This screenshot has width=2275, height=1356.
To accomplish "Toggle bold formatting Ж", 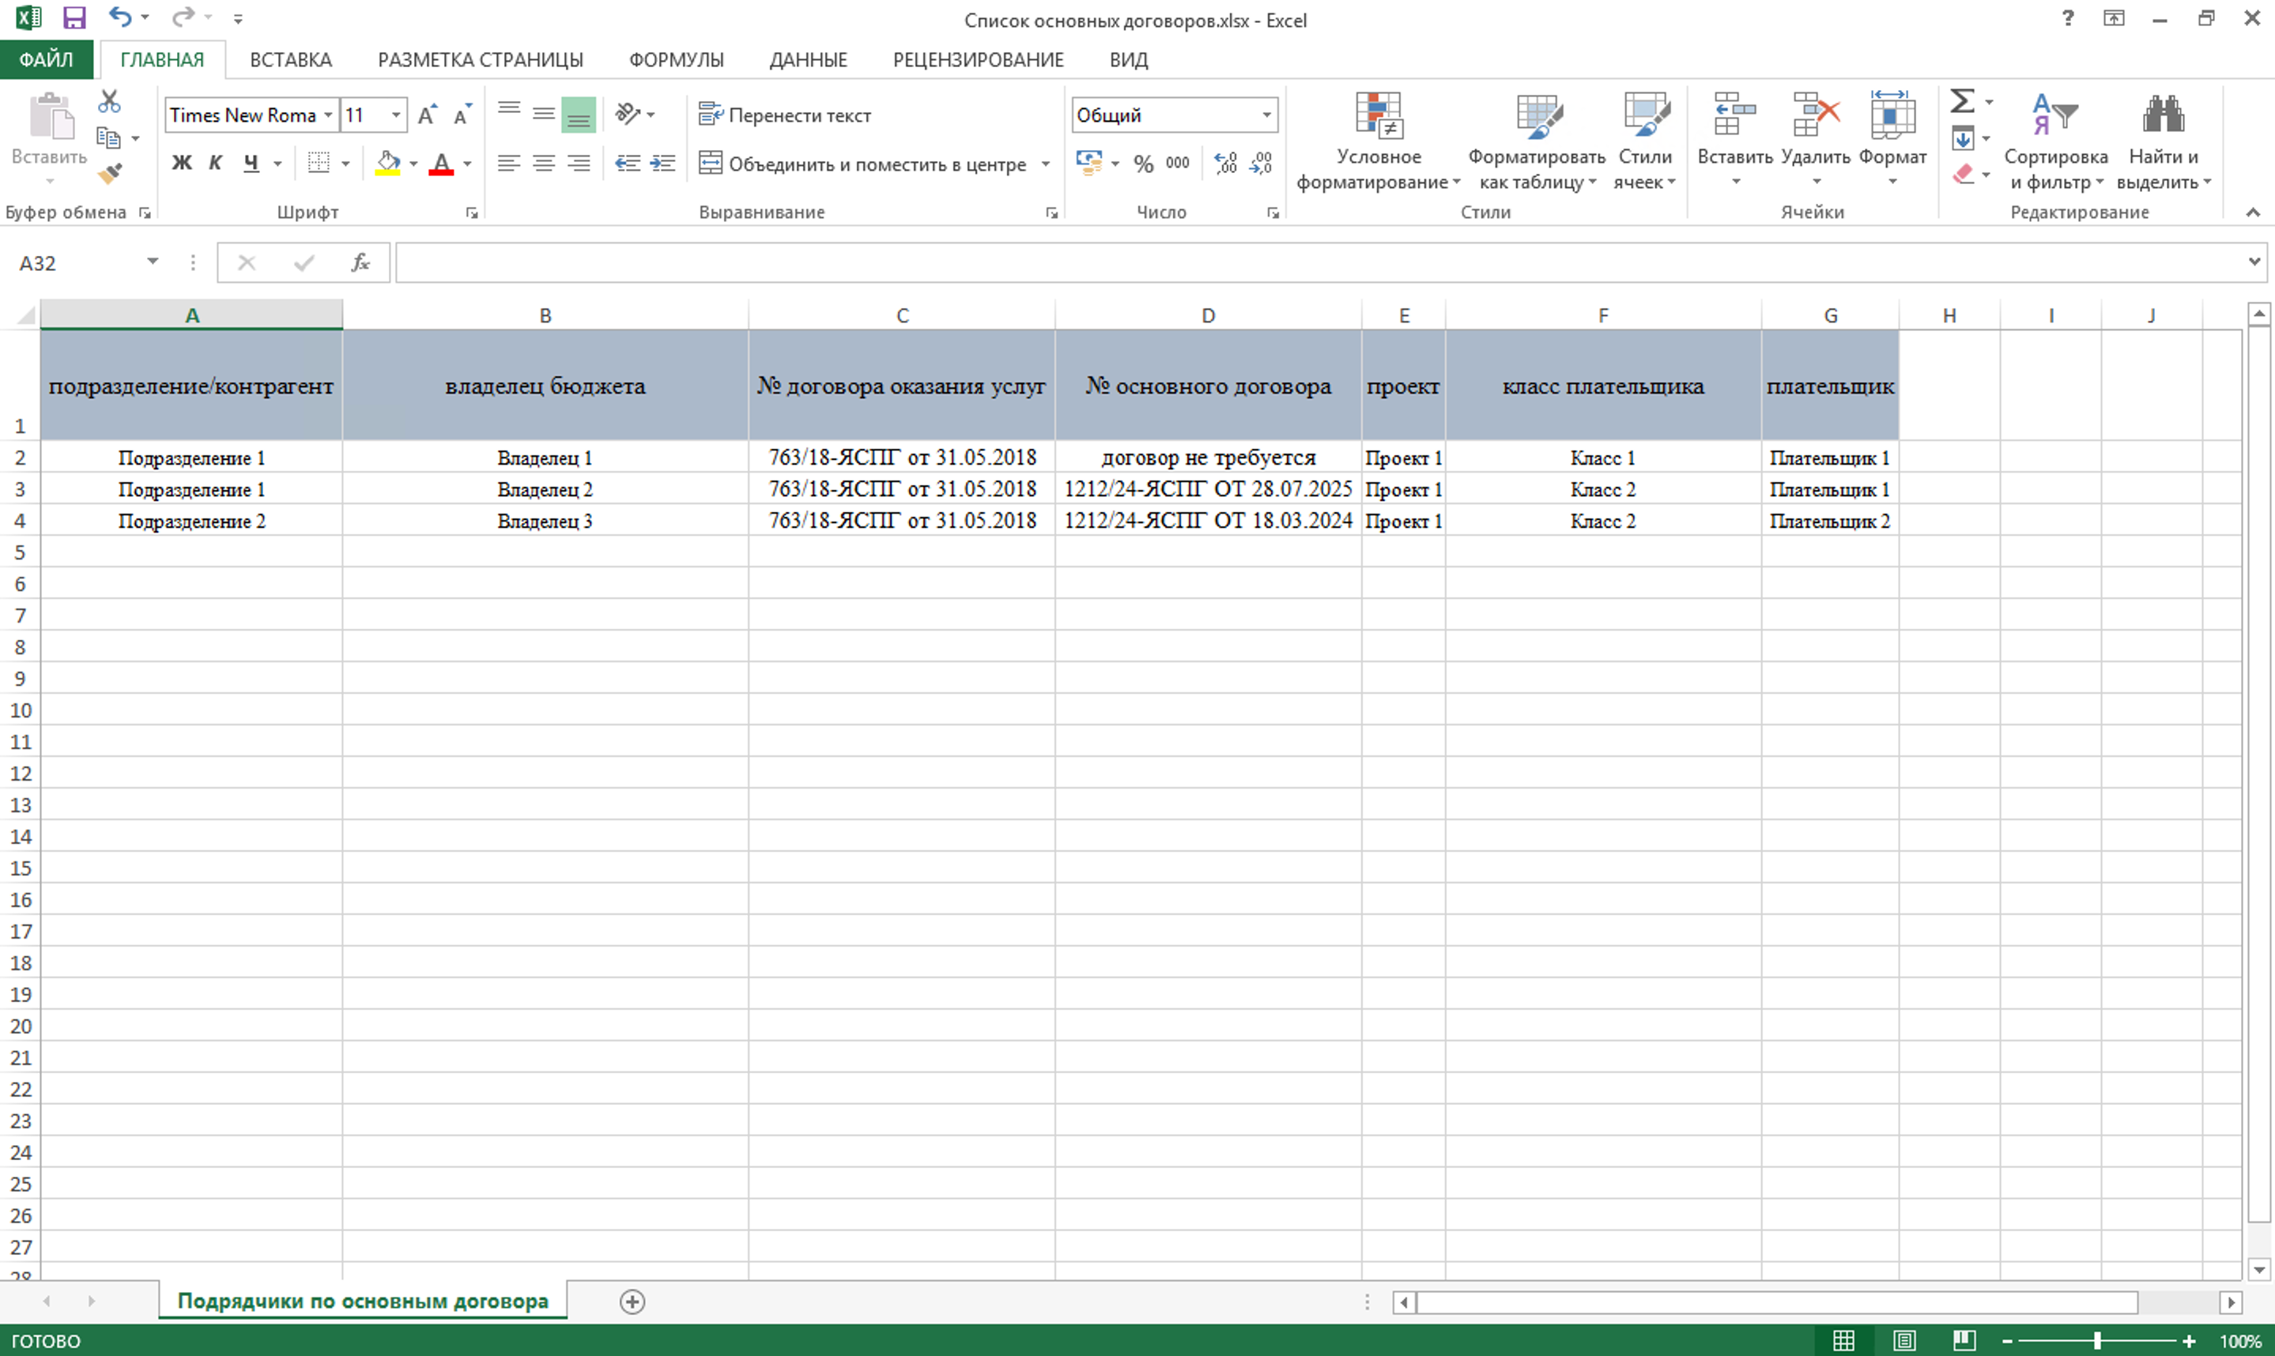I will pyautogui.click(x=182, y=164).
